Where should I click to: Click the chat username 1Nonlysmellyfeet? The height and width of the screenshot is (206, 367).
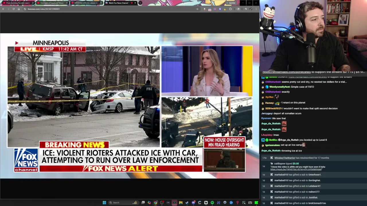(280, 87)
